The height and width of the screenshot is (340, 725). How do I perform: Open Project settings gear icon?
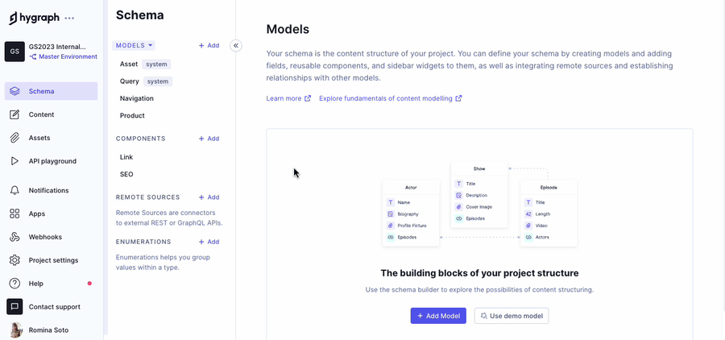14,260
